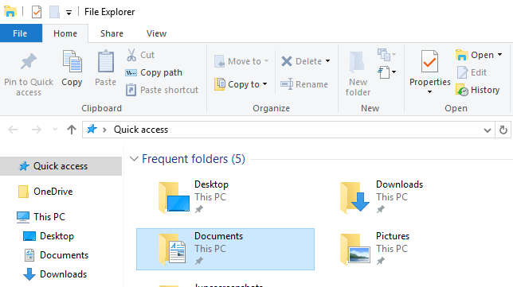Screen dimensions: 513x287
Task: Click the Copy icon in Clipboard group
Action: [x=72, y=61]
